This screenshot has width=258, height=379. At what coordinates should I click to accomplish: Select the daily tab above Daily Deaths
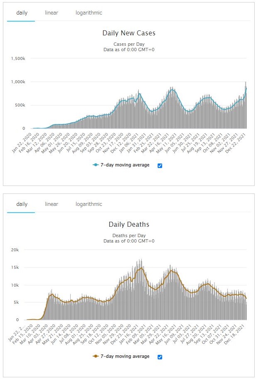click(22, 204)
